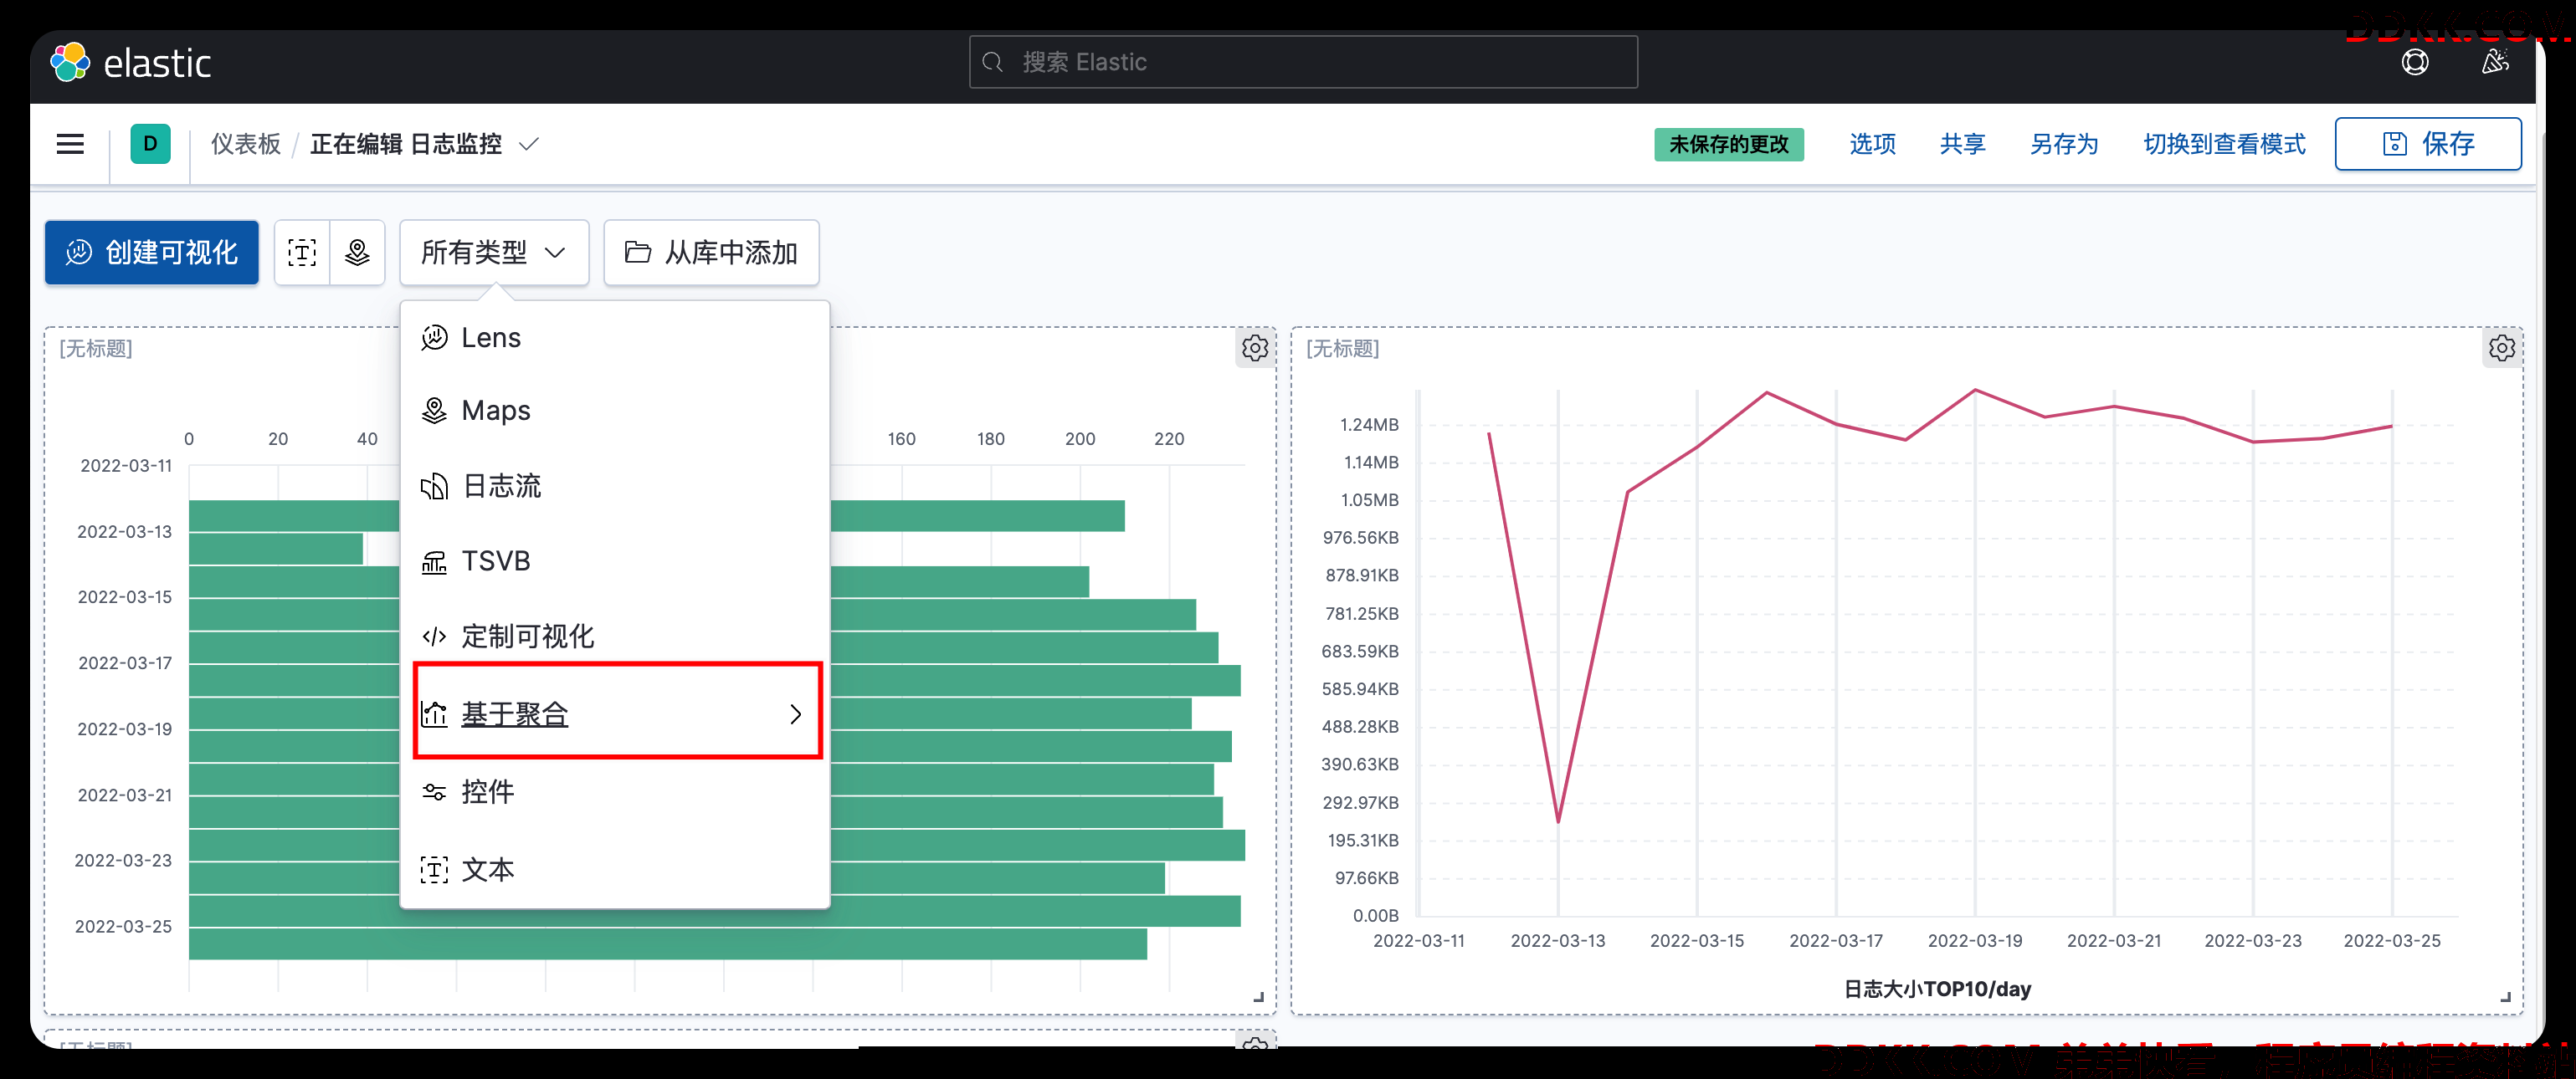Click the 保存 button
Viewport: 2576px width, 1079px height.
coord(2427,144)
